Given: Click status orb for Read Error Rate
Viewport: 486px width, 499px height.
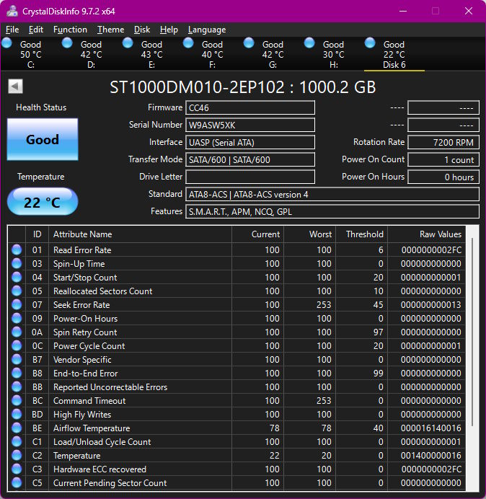Looking at the screenshot, I should [17, 249].
